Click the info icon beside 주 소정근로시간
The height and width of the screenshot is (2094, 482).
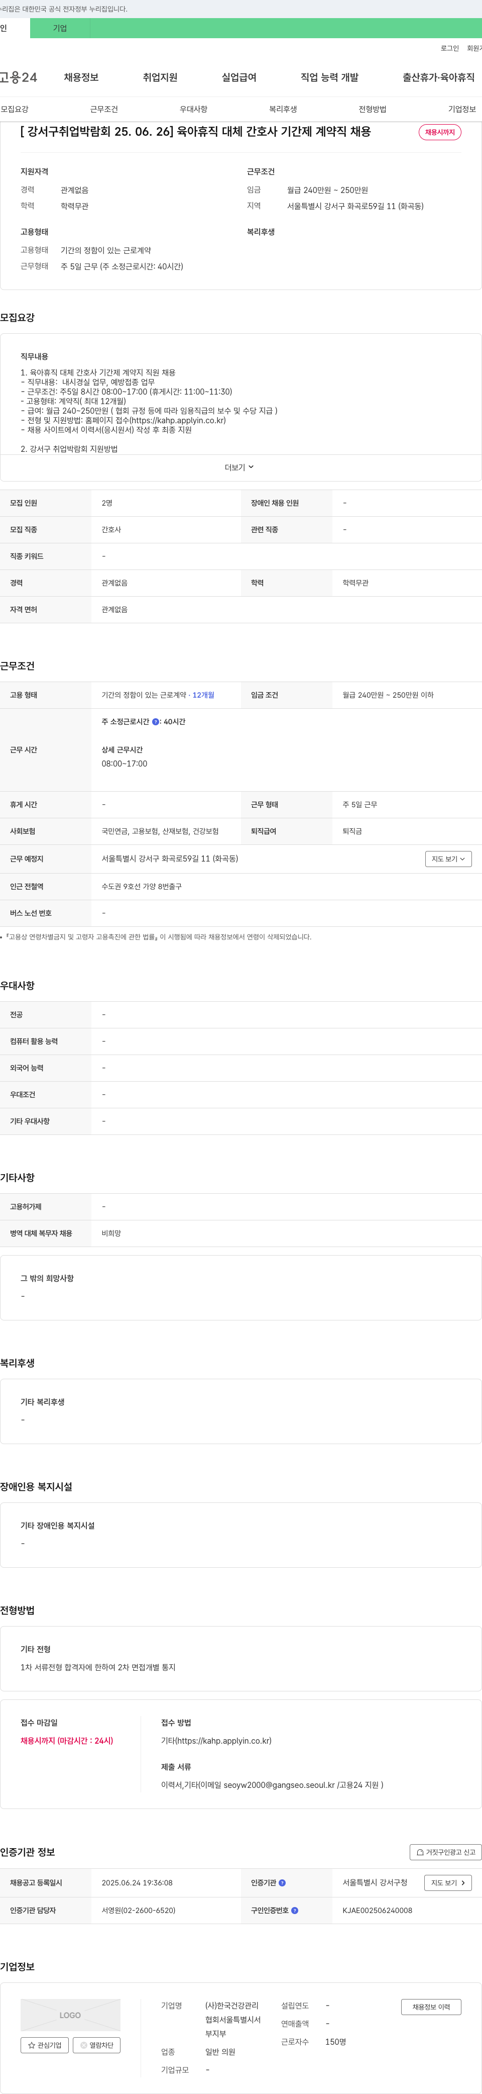pos(156,722)
